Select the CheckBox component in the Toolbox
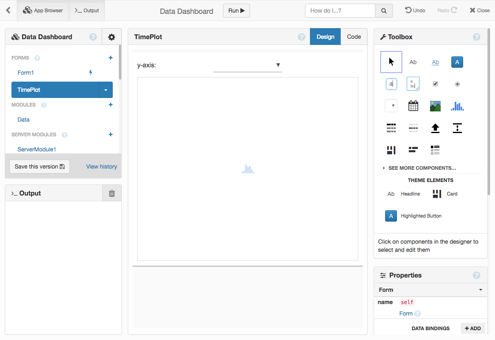The height and width of the screenshot is (340, 495). (x=435, y=84)
